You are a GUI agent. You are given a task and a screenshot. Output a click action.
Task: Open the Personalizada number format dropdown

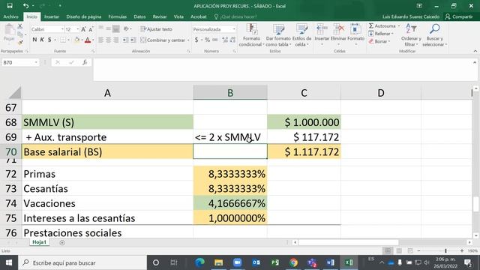click(234, 29)
